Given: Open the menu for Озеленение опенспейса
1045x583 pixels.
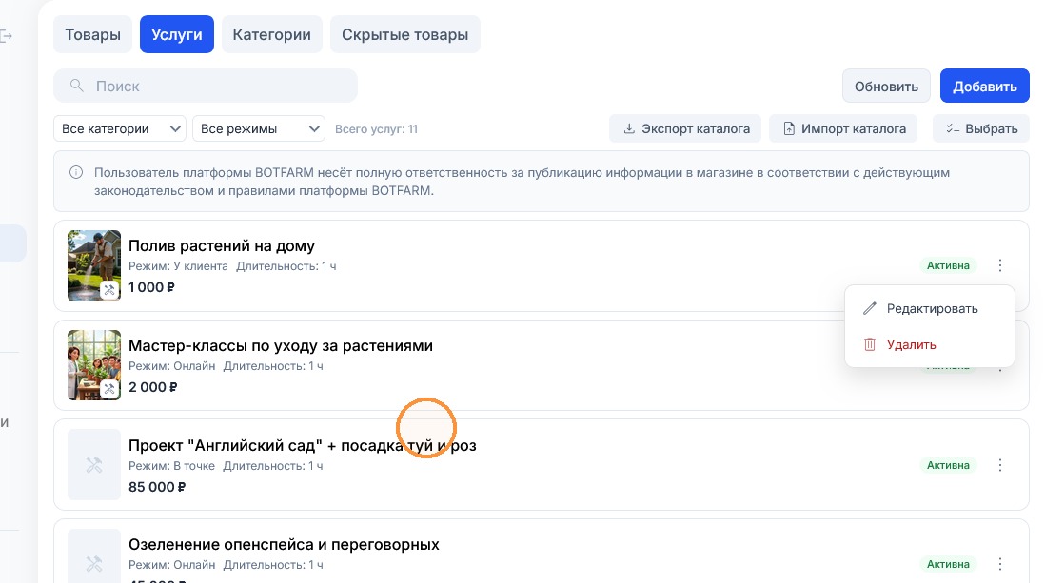Looking at the screenshot, I should [x=1000, y=564].
